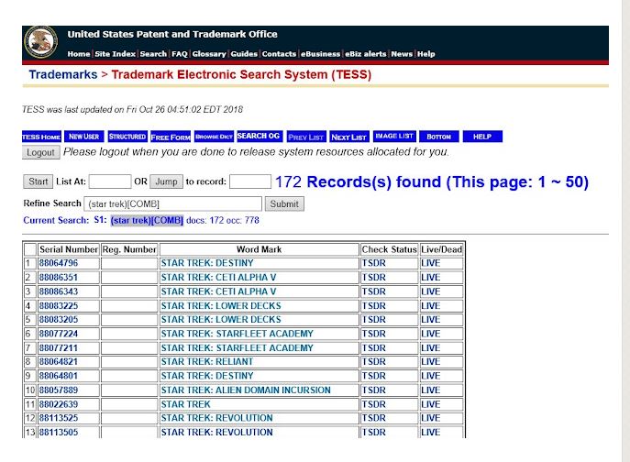Open the Help link in header

tap(426, 54)
